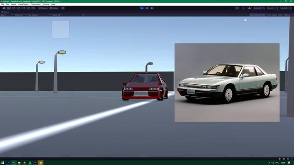294x165 pixels.
Task: Open the Help menu
Action: click(x=53, y=4)
